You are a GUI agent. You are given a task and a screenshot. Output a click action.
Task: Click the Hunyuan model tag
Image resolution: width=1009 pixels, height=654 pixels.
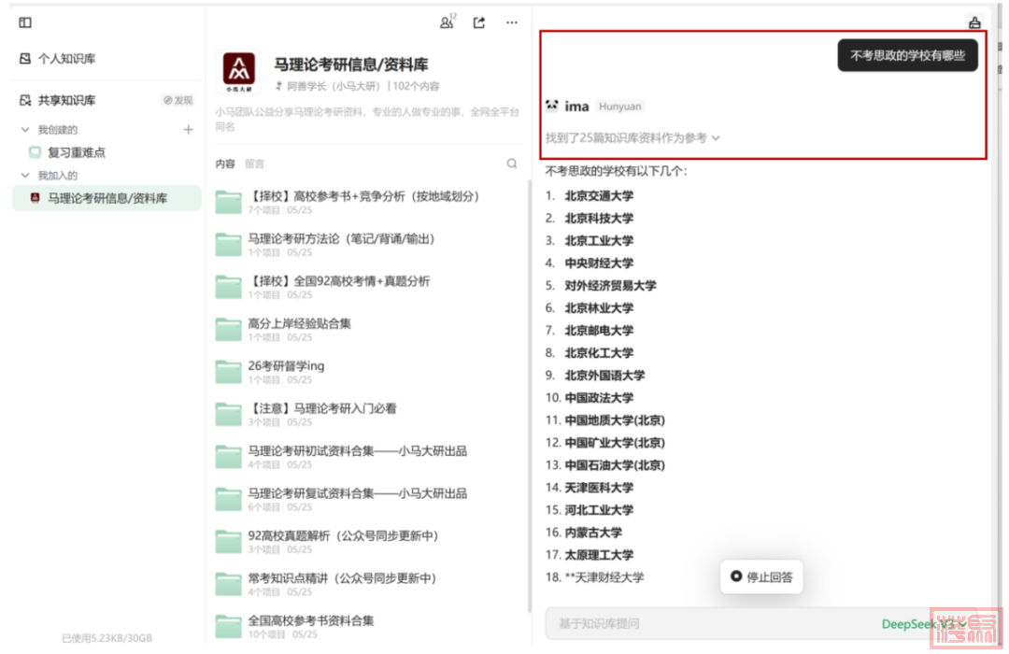tap(619, 107)
